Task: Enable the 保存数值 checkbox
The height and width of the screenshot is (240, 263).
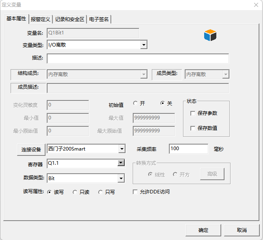Action: (193, 128)
